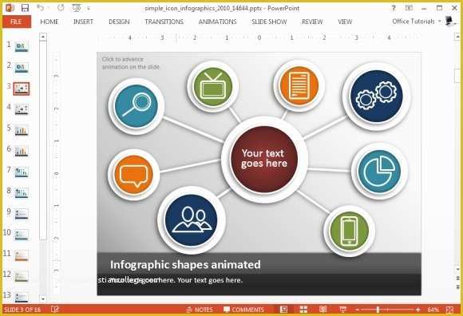Image resolution: width=463 pixels, height=316 pixels.
Task: Click the SLIDE 3 OF 16 status indicator
Action: [x=22, y=310]
